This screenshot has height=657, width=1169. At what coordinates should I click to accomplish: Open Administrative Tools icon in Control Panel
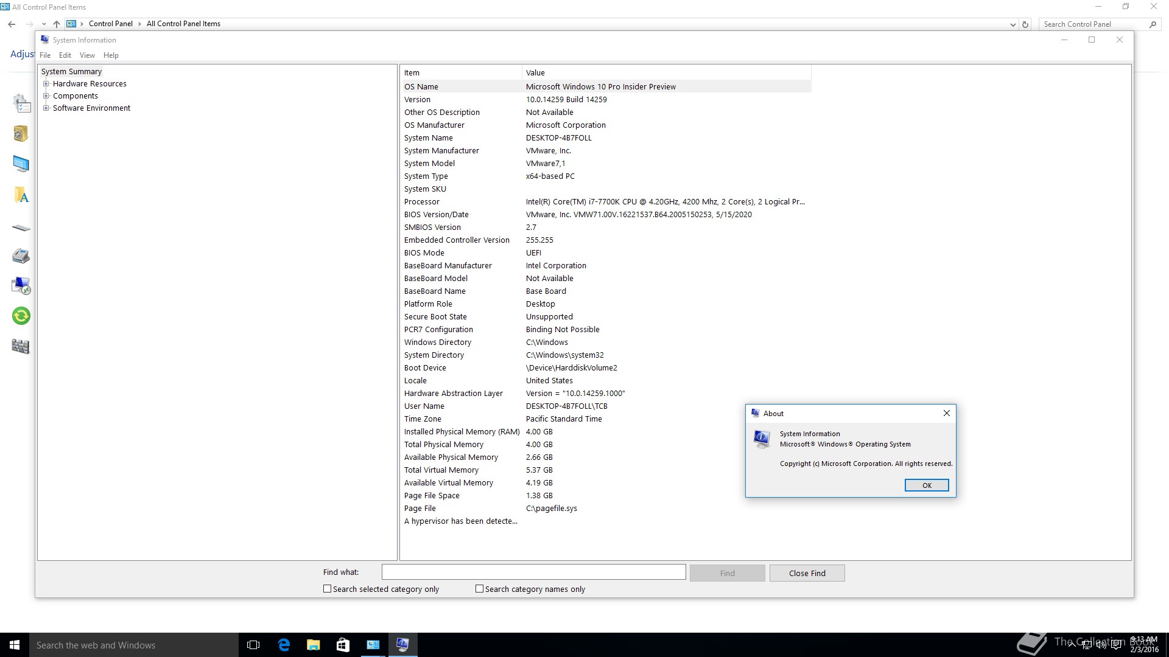pos(21,103)
